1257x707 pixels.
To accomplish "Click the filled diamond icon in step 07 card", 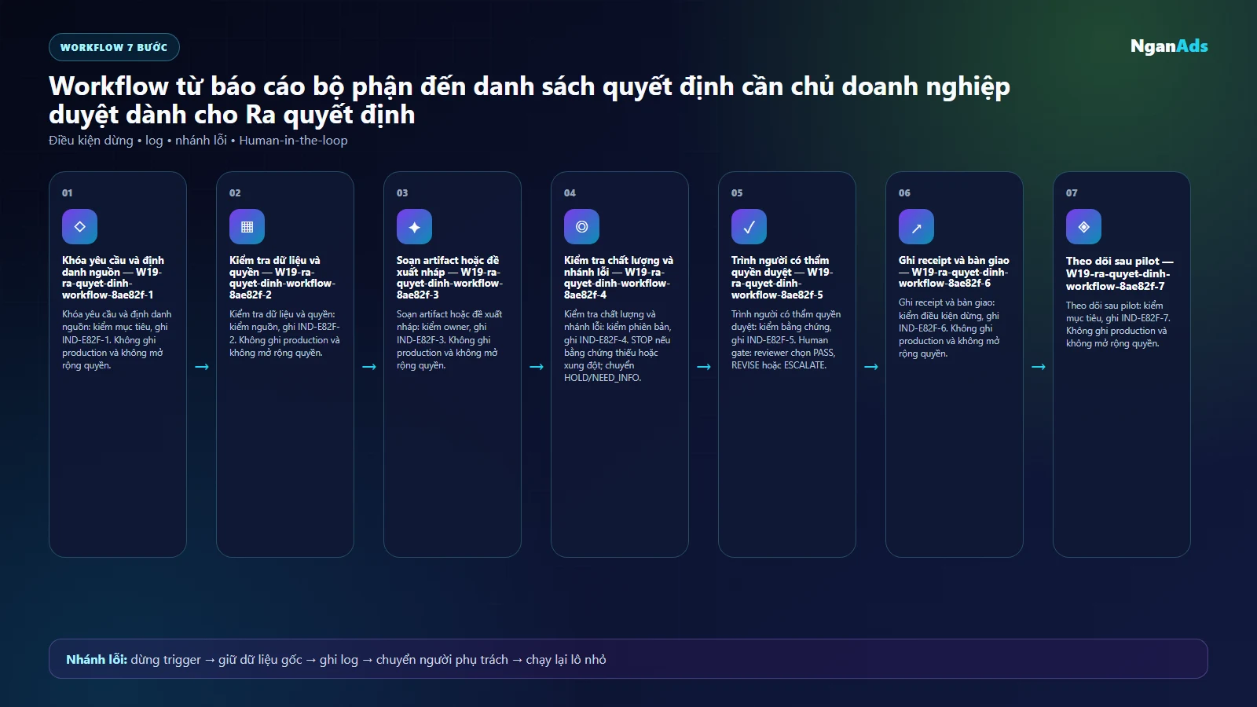I will click(x=1083, y=227).
